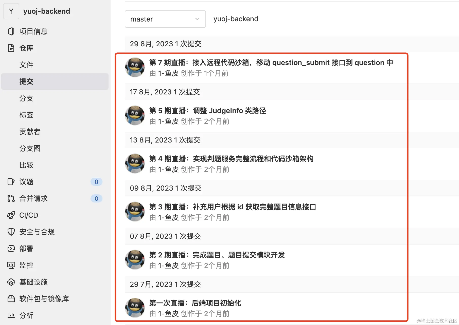The image size is (459, 325).
Task: Click author 1-鱼皮 on 第一次直播 commit
Action: (x=168, y=314)
